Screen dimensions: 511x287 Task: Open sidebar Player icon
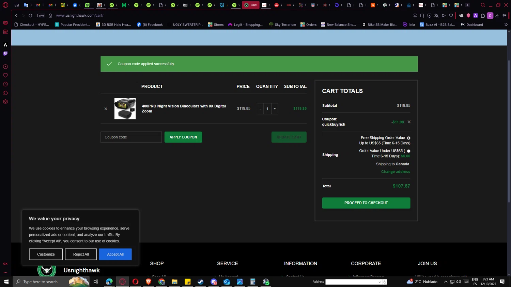5,67
